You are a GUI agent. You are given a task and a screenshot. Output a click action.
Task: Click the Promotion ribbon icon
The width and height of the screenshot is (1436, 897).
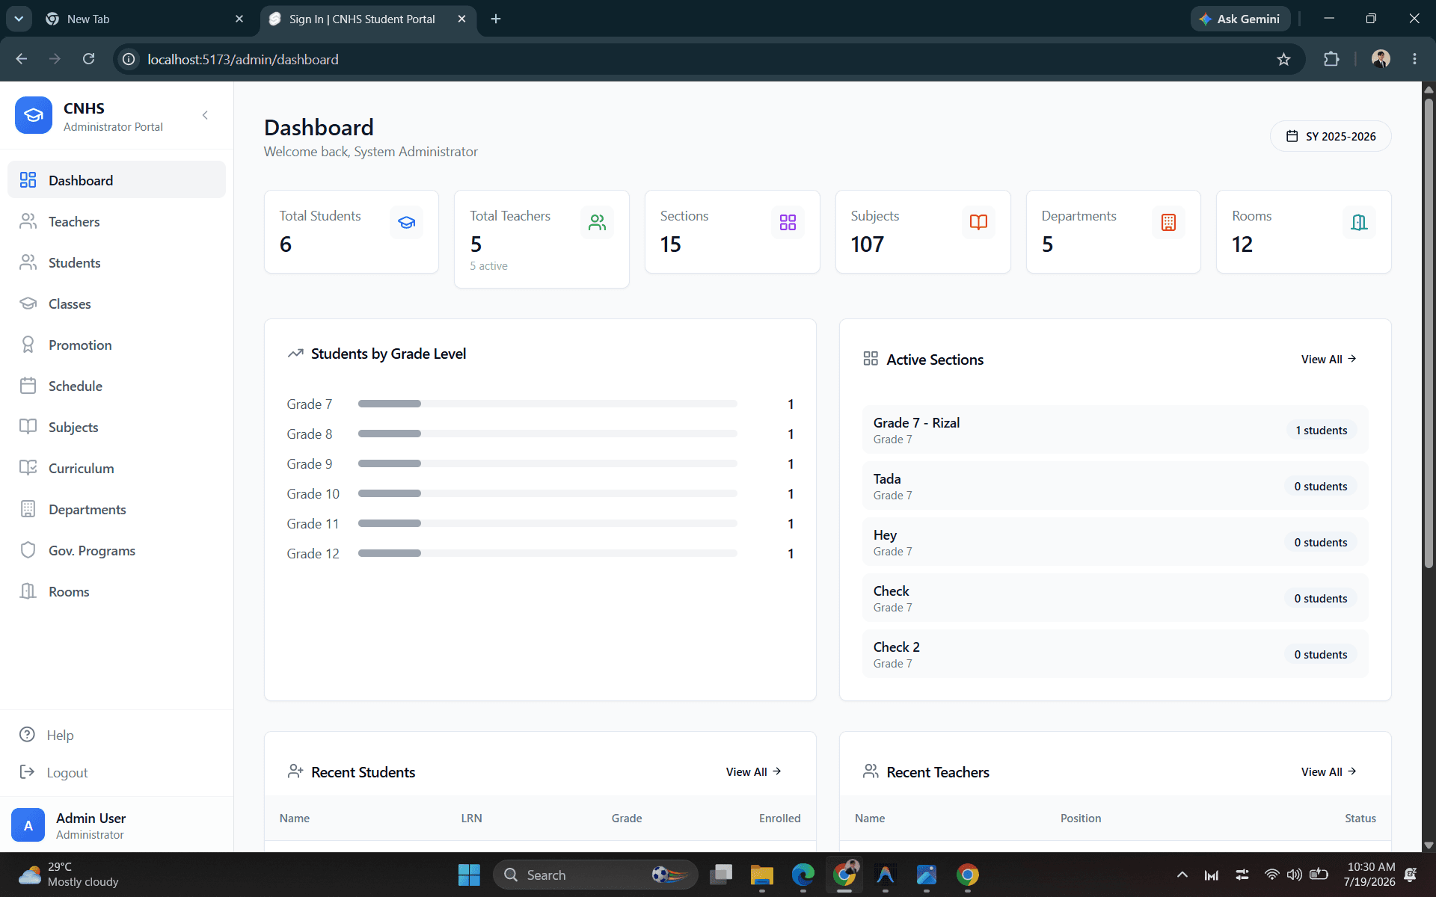(28, 345)
